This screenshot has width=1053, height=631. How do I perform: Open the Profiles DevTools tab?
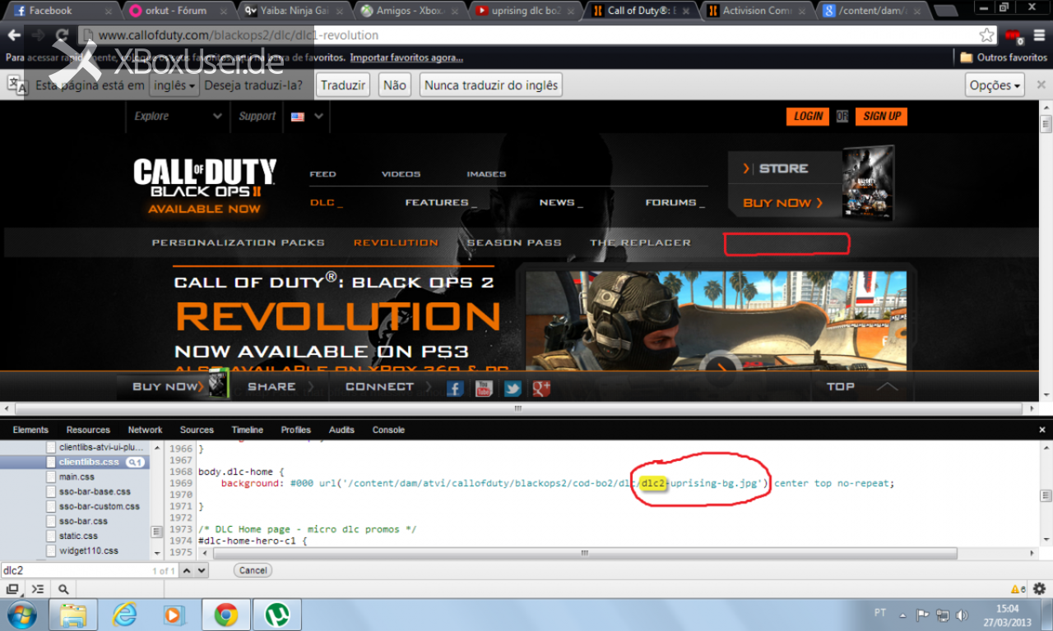295,430
